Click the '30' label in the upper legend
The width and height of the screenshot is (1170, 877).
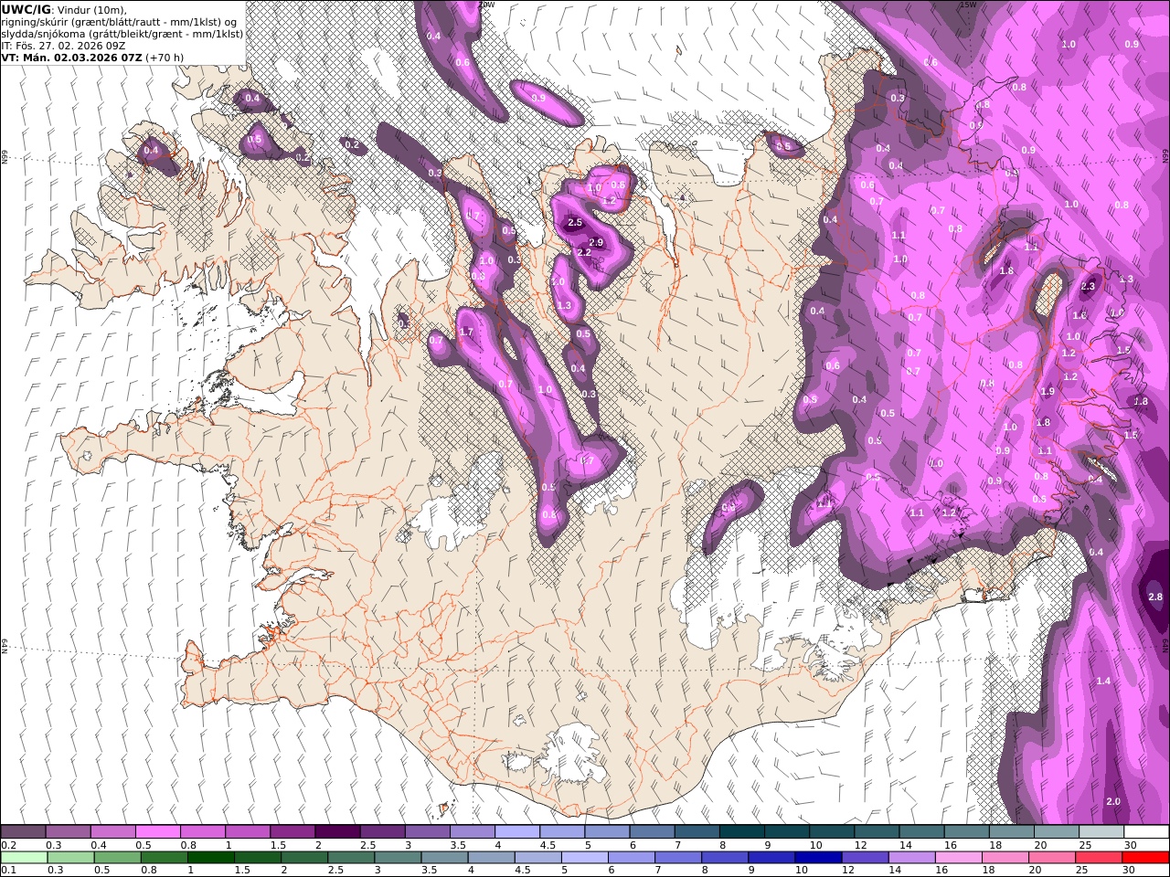[1130, 845]
